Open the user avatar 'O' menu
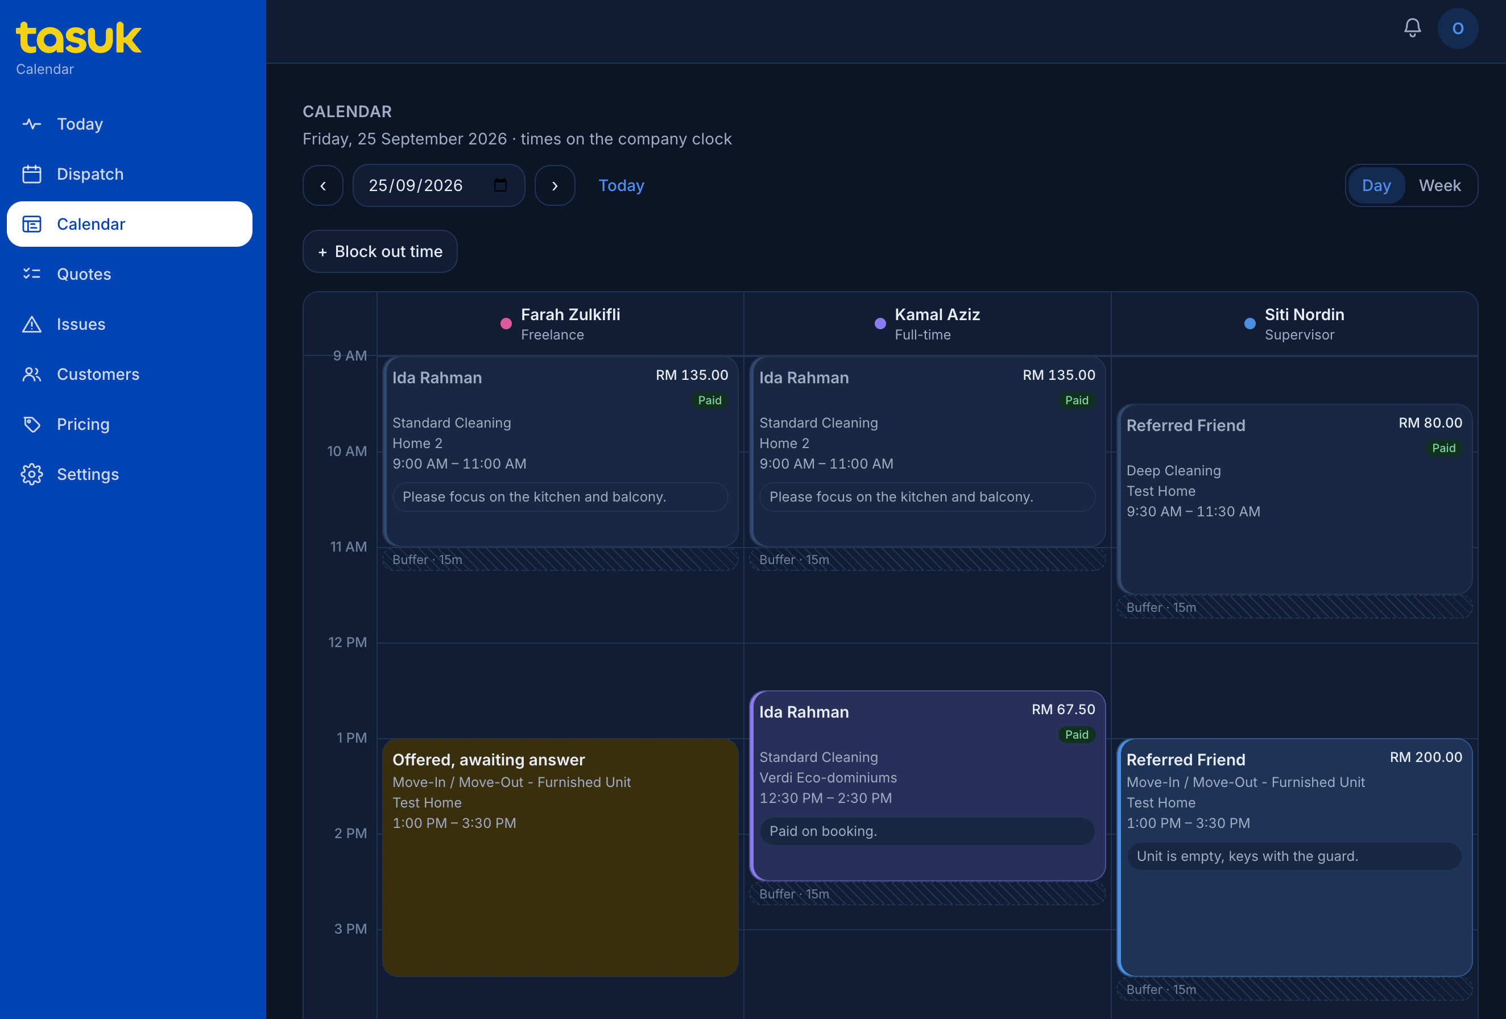Screen dimensions: 1506x1019 point(1458,28)
